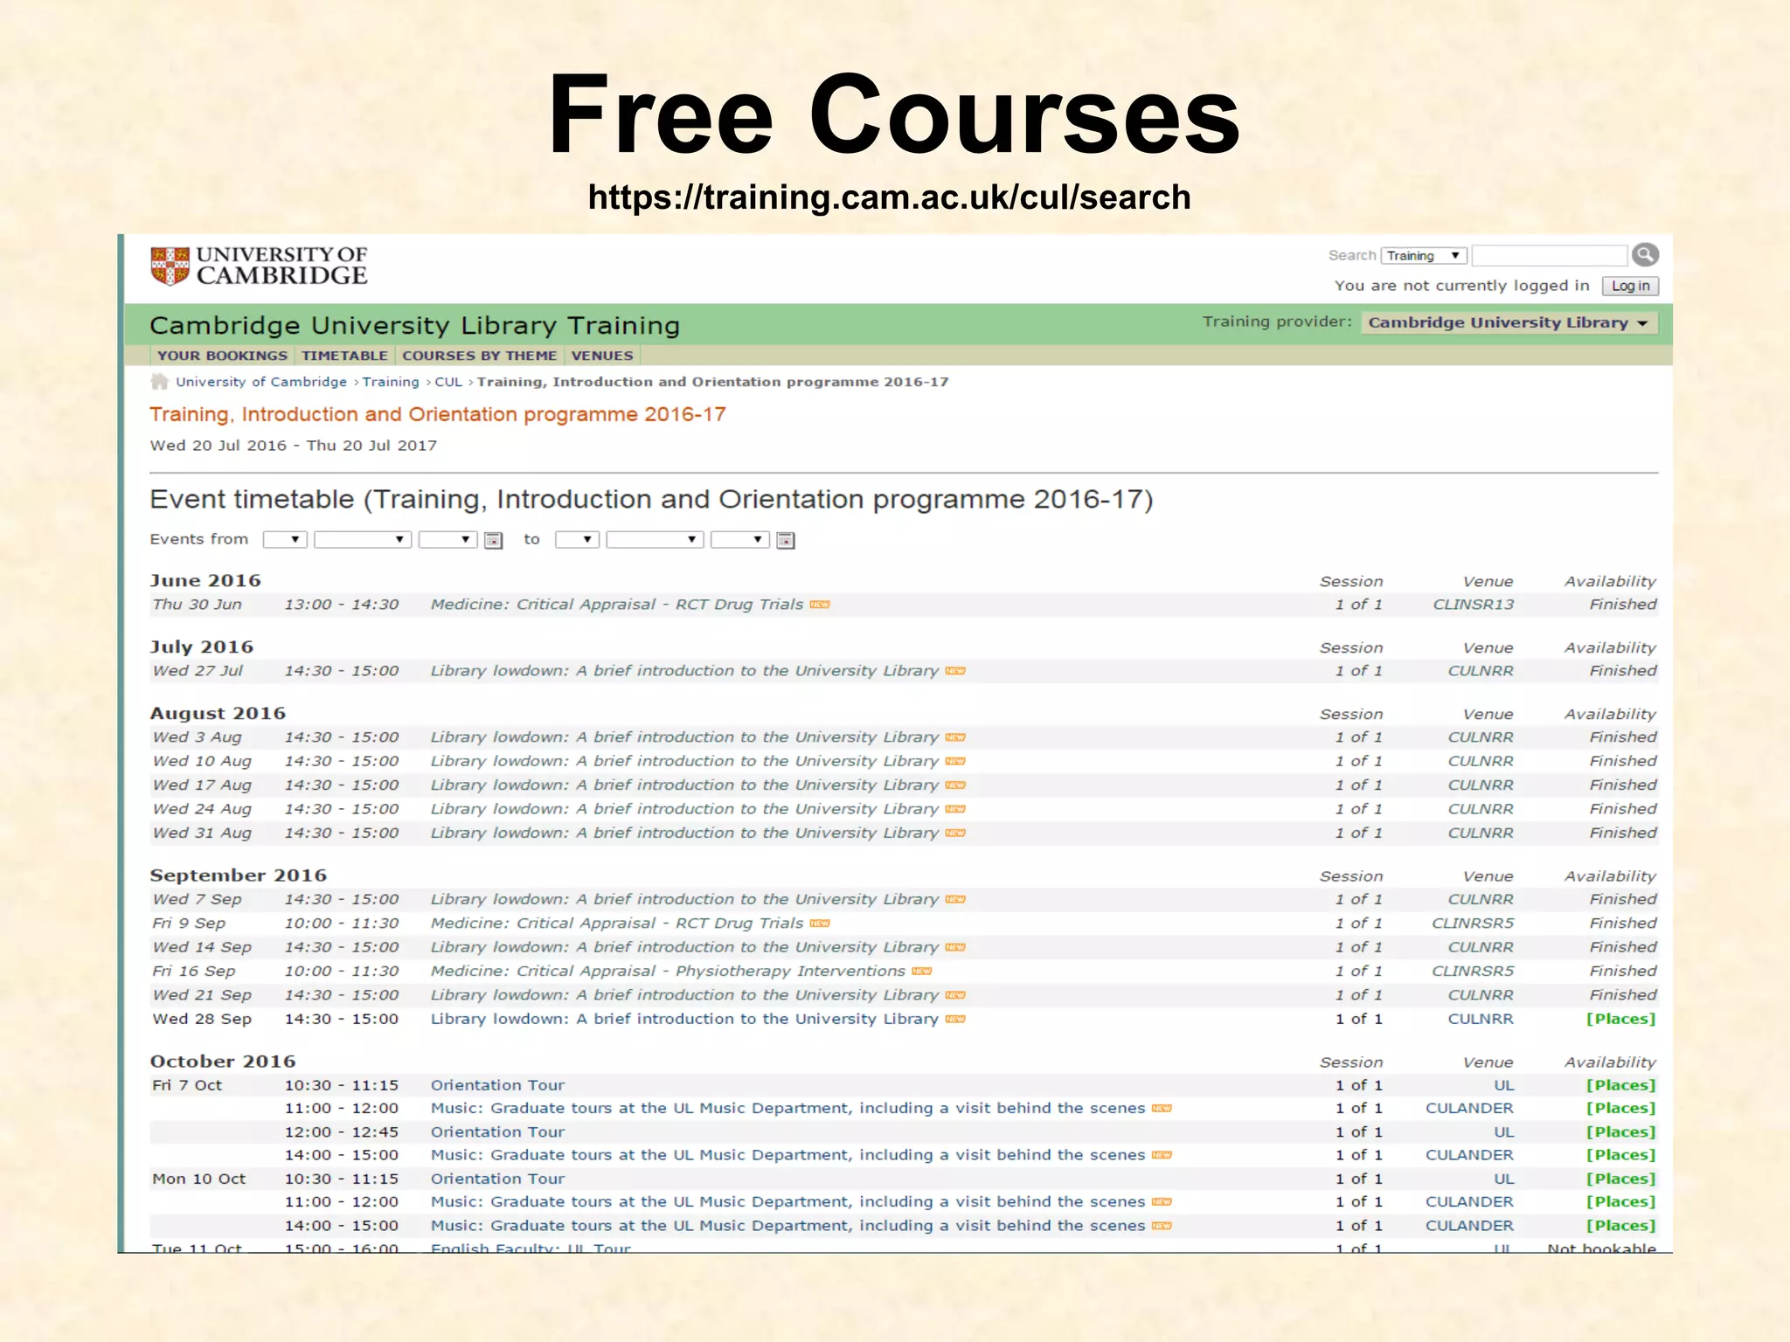The width and height of the screenshot is (1790, 1342).
Task: Click the Log in button
Action: (1630, 287)
